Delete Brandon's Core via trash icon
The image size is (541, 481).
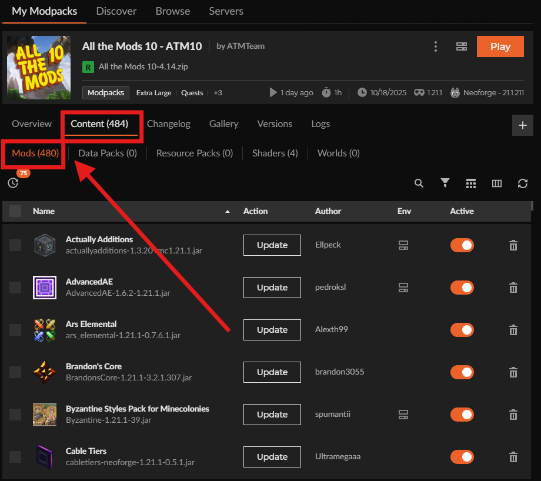coord(513,372)
